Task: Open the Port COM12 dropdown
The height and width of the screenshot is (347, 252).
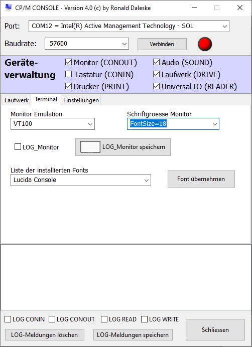Action: coord(129,26)
